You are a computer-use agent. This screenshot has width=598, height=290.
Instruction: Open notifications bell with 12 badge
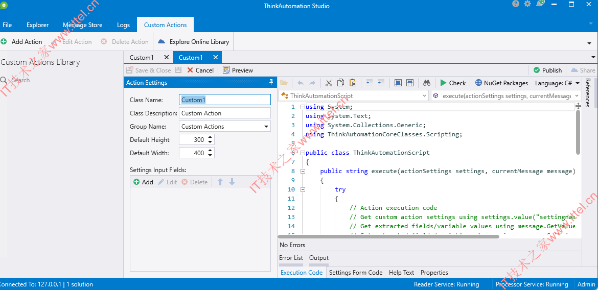coord(540,4)
